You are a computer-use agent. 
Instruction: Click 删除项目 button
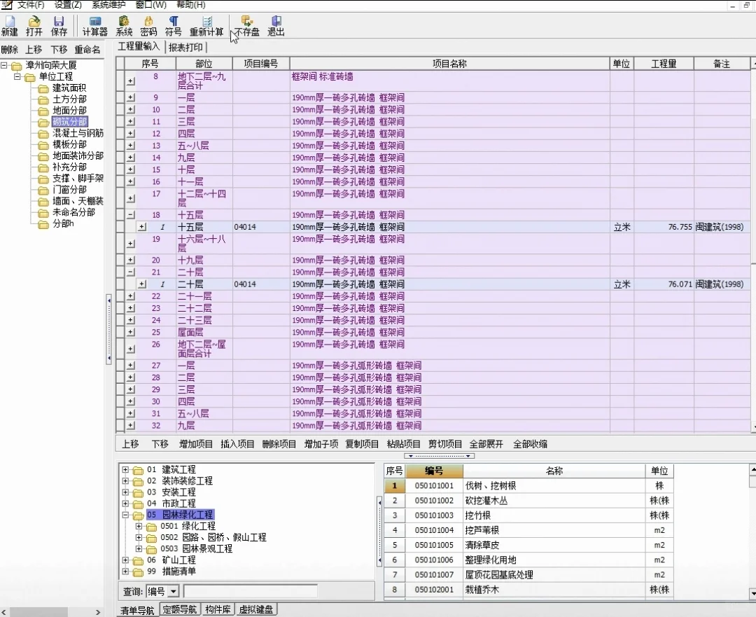(279, 444)
